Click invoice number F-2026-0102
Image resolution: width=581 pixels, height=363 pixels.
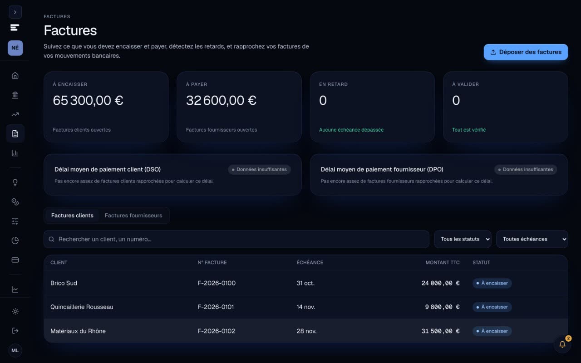coord(217,331)
